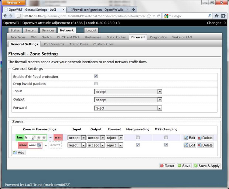Open Static Routes subtab
The image size is (229, 189).
[x=116, y=37]
